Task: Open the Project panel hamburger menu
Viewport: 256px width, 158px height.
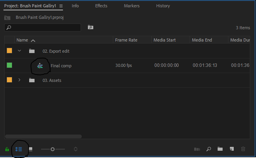Action: tap(61, 6)
